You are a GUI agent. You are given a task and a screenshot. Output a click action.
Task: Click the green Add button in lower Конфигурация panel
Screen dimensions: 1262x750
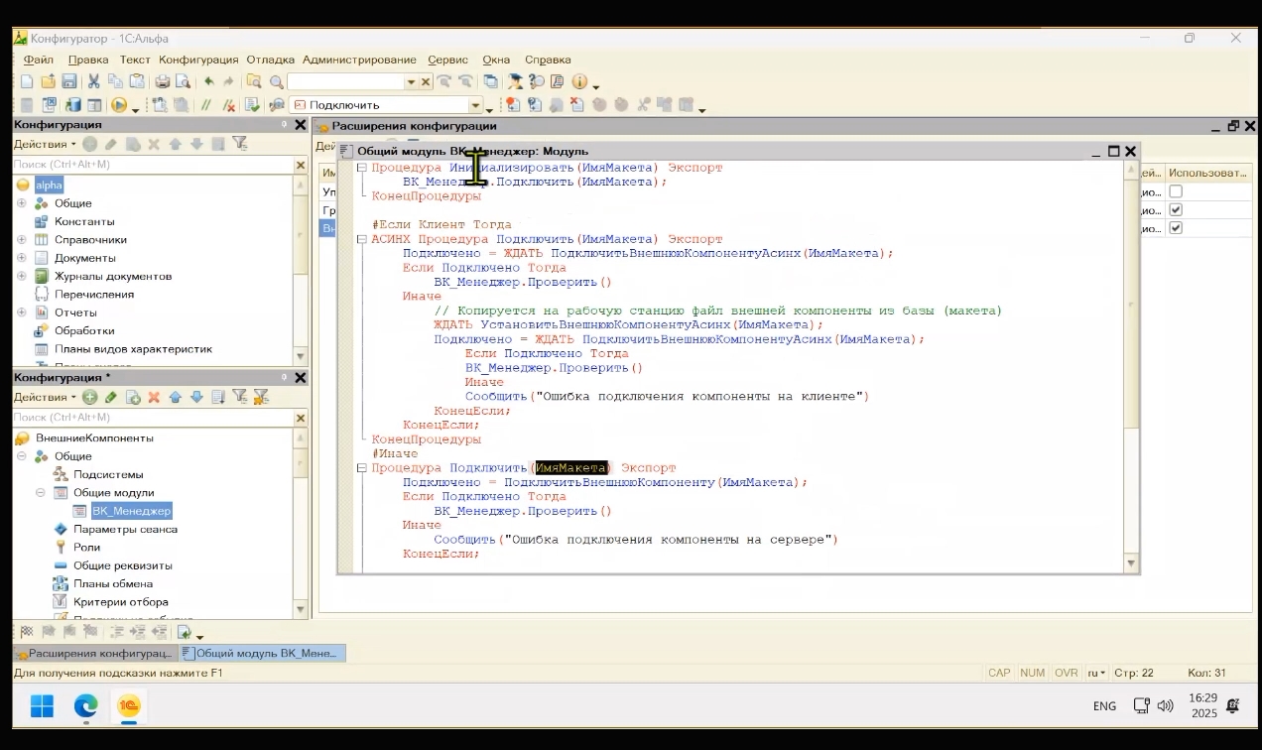89,397
